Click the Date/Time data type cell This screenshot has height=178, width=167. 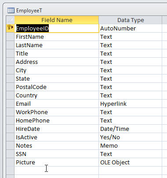click(131, 129)
